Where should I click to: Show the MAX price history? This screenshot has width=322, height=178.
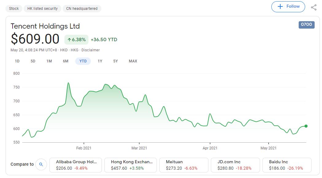(x=133, y=61)
